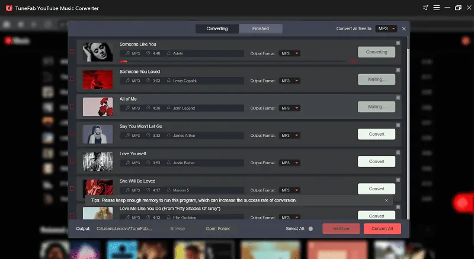Click the Converting button for Someone Like You
The width and height of the screenshot is (474, 259).
376,52
